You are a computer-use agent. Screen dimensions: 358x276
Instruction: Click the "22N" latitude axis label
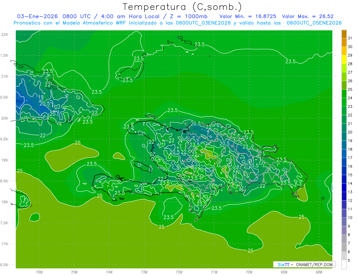tap(5, 34)
